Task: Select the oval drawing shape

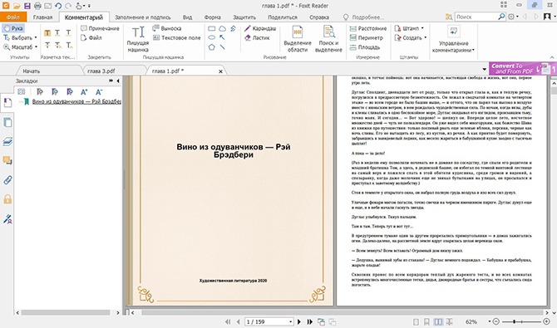Action: 212,37
